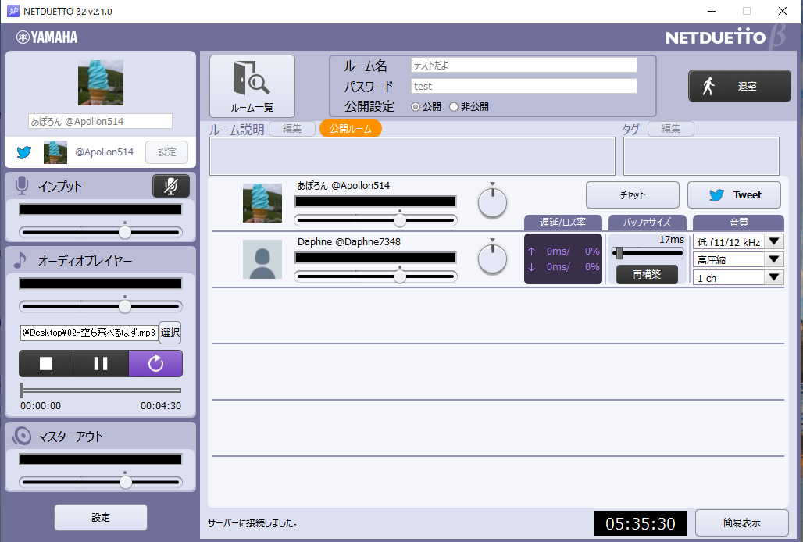Click the マスターアウト volume slider
This screenshot has width=803, height=542.
100,482
